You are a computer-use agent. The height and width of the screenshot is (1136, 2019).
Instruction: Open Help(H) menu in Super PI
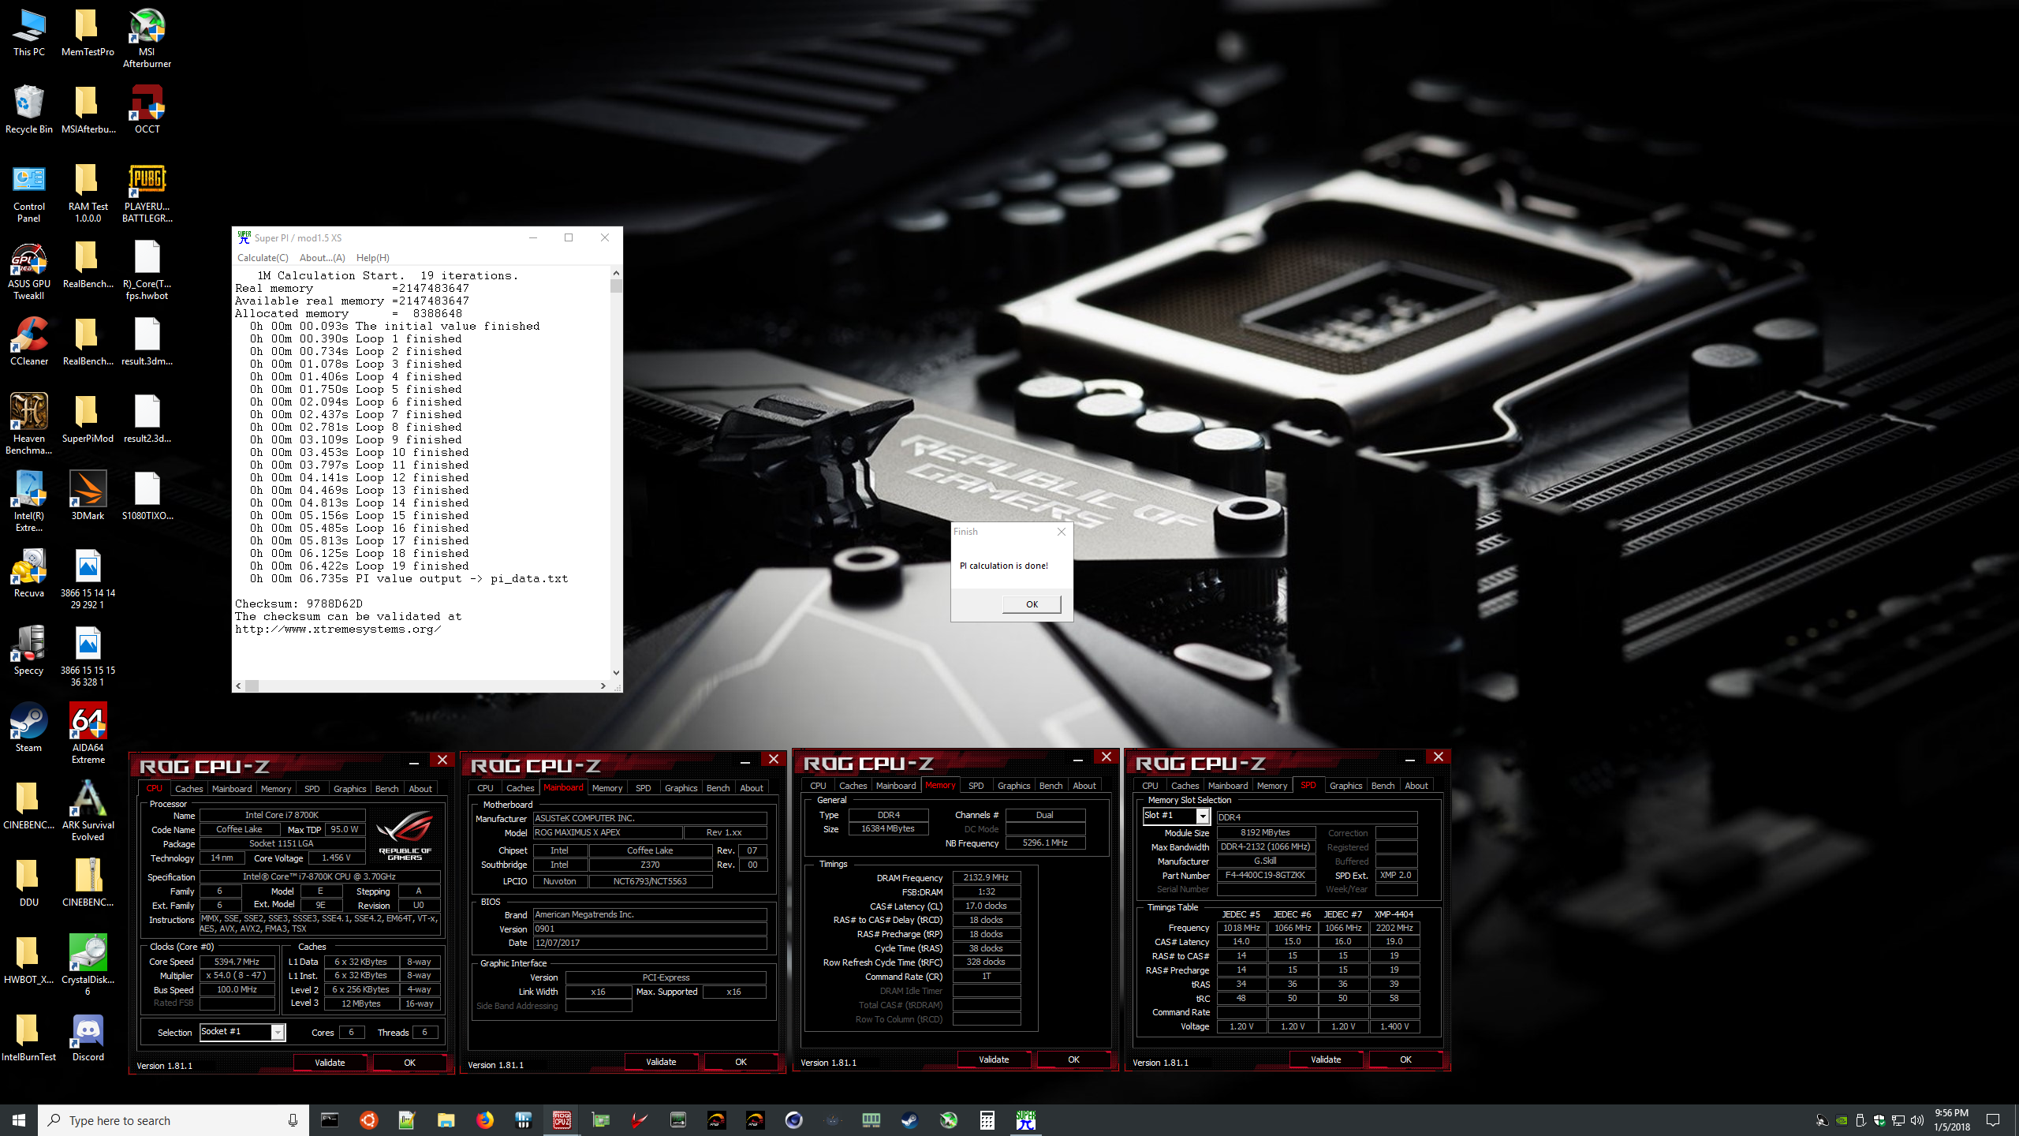372,258
